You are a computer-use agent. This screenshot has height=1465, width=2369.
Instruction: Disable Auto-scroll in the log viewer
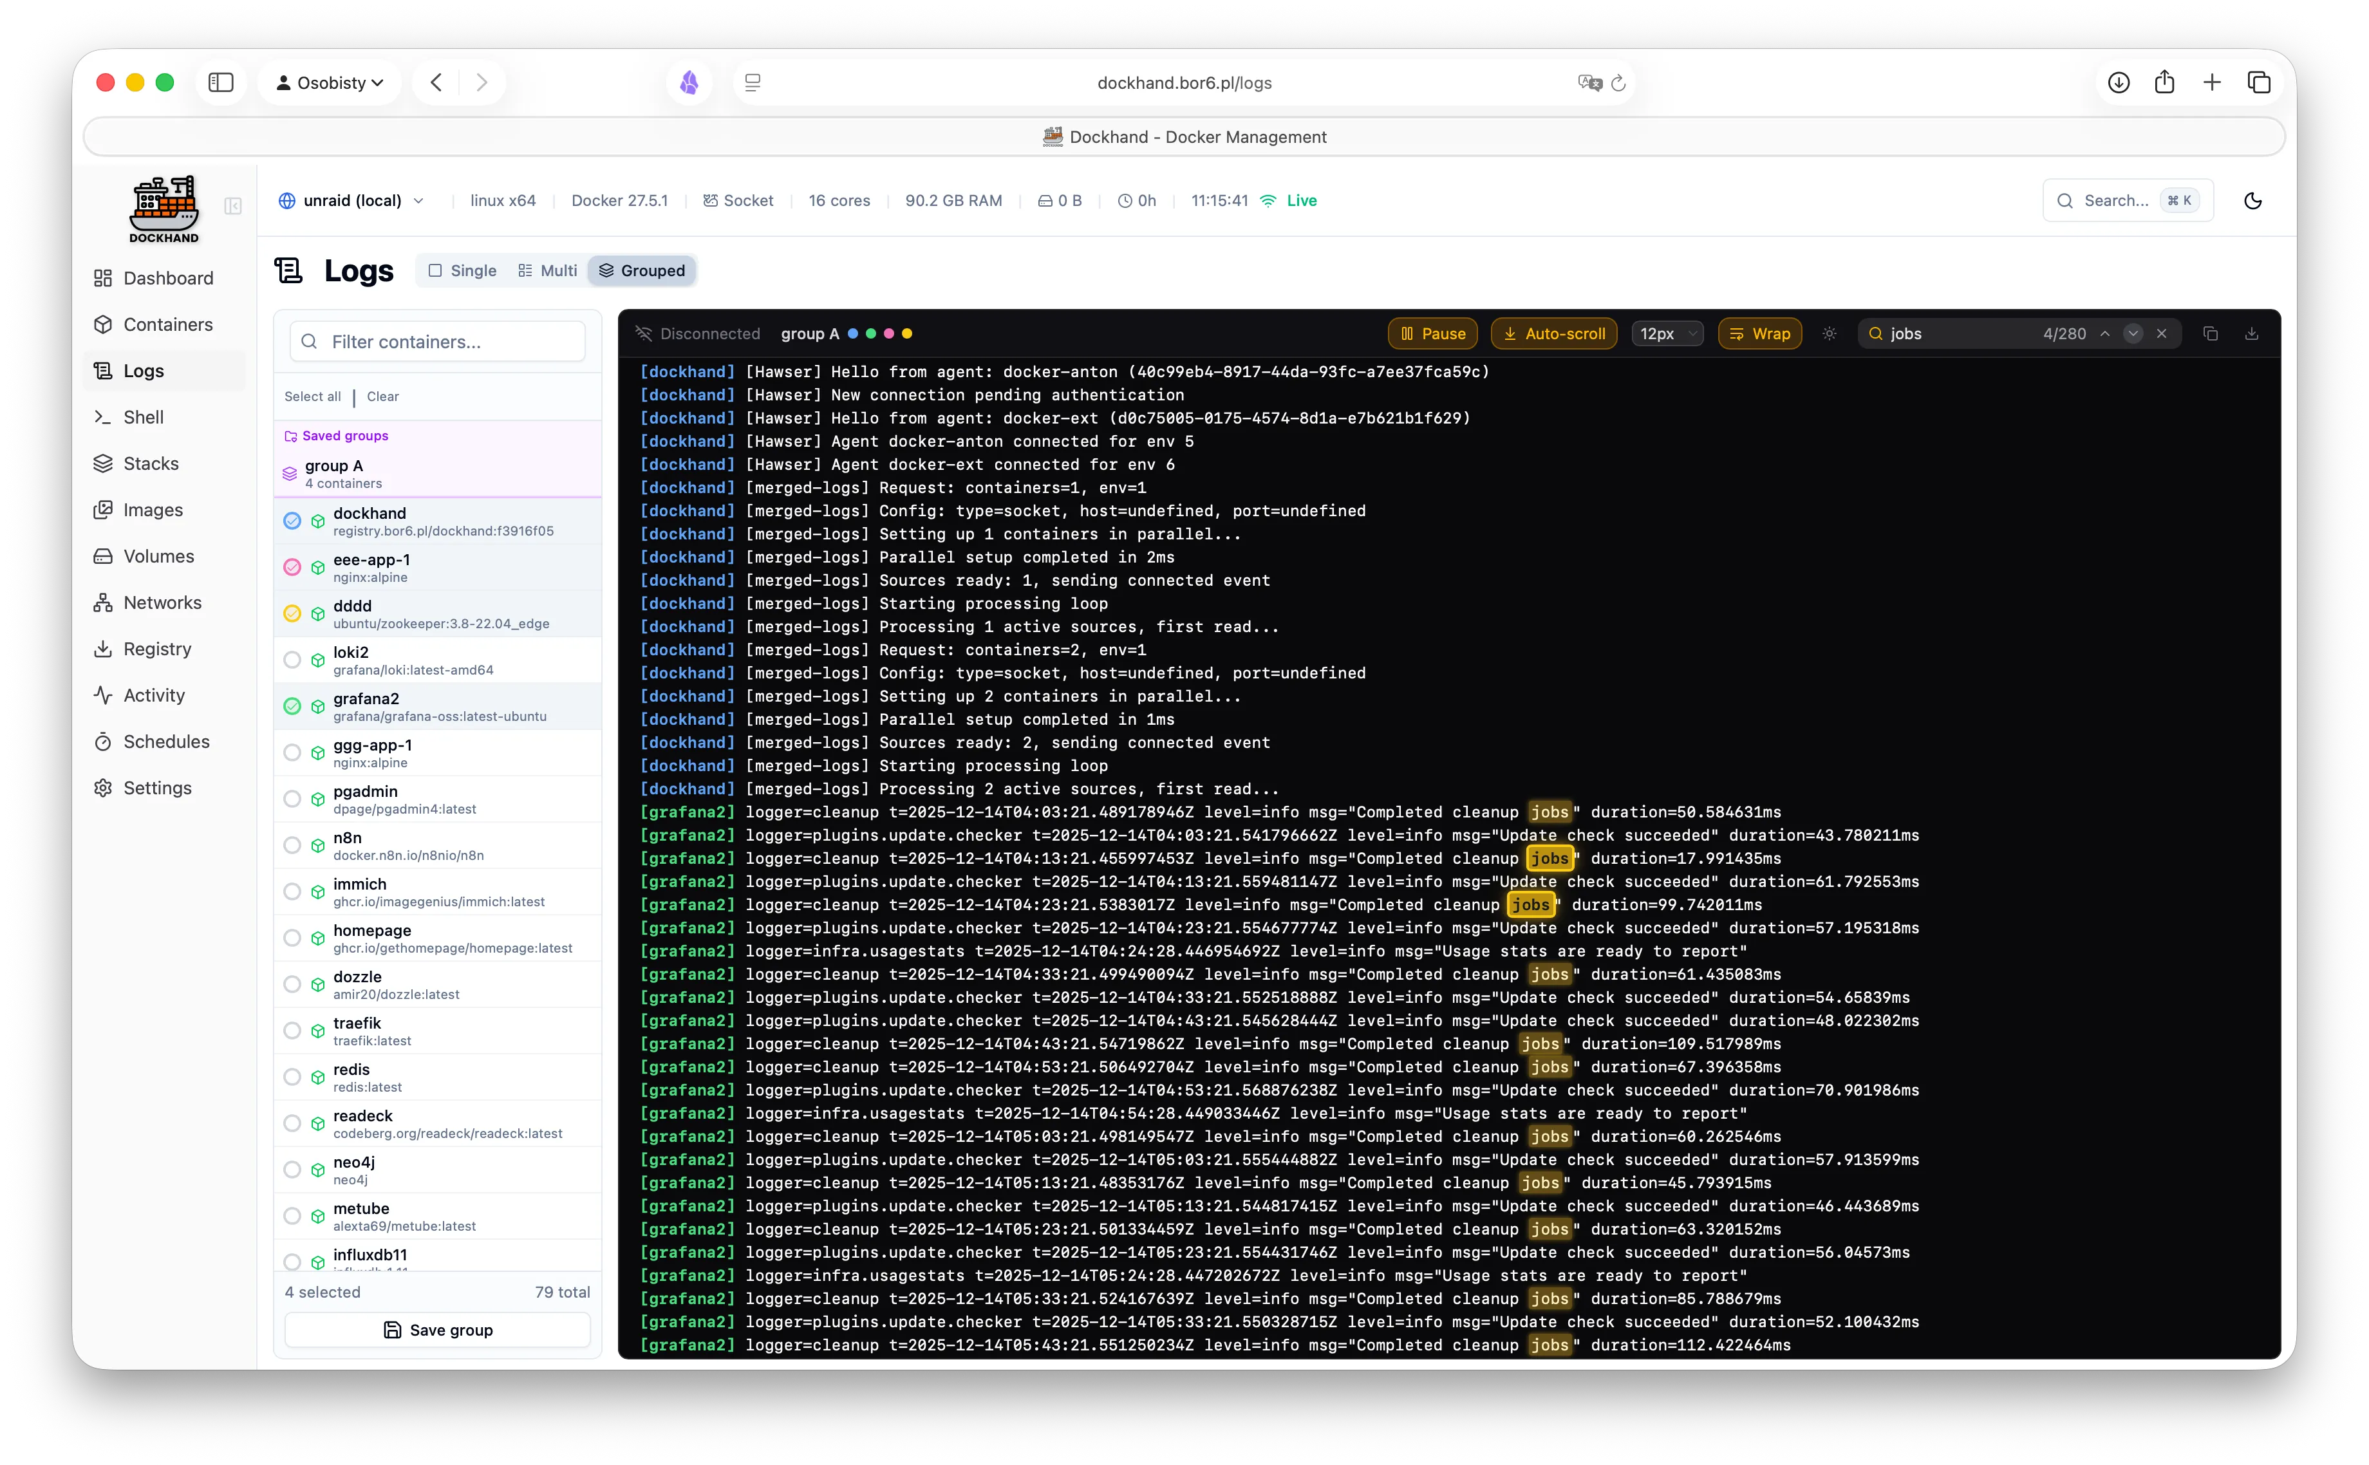pos(1553,333)
